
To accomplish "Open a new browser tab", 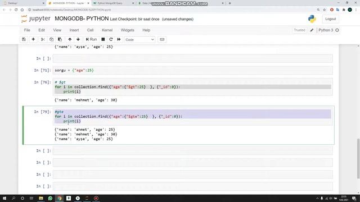I will (x=229, y=3).
